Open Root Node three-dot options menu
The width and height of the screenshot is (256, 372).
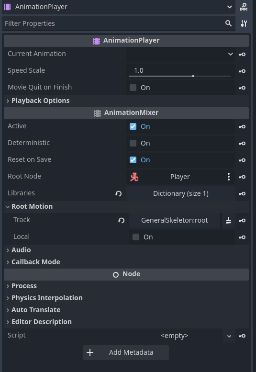229,177
